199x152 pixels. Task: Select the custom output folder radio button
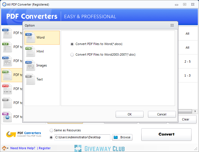(x=51, y=137)
